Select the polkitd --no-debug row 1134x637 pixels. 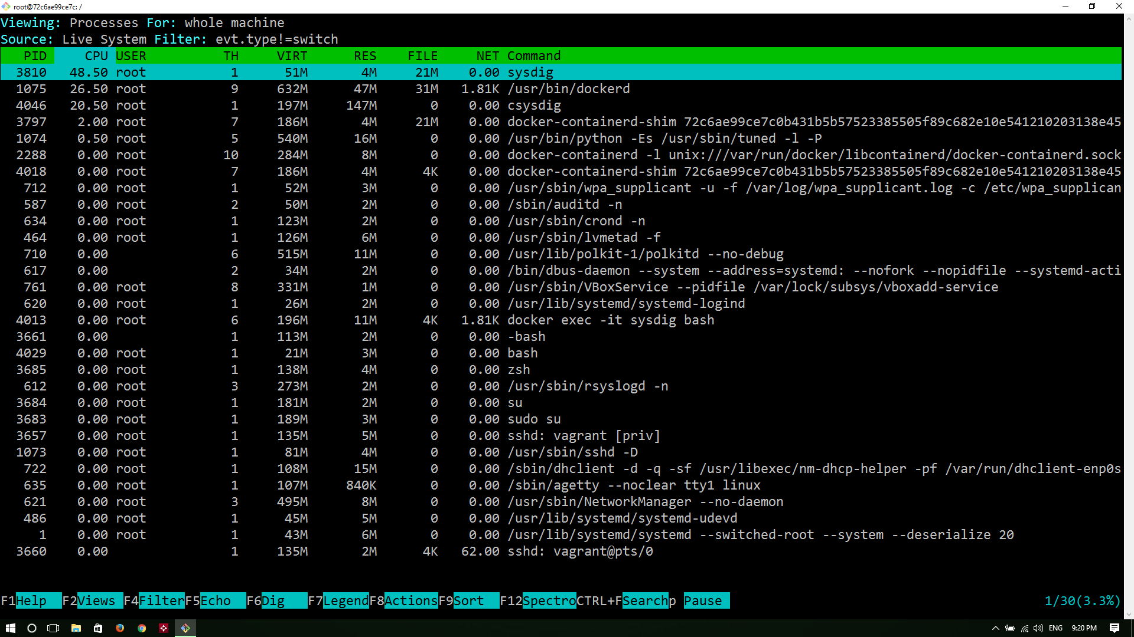[x=561, y=254]
